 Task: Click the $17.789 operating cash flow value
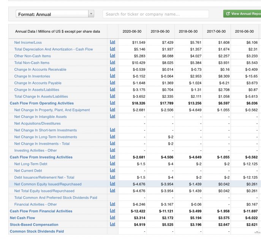point(167,103)
